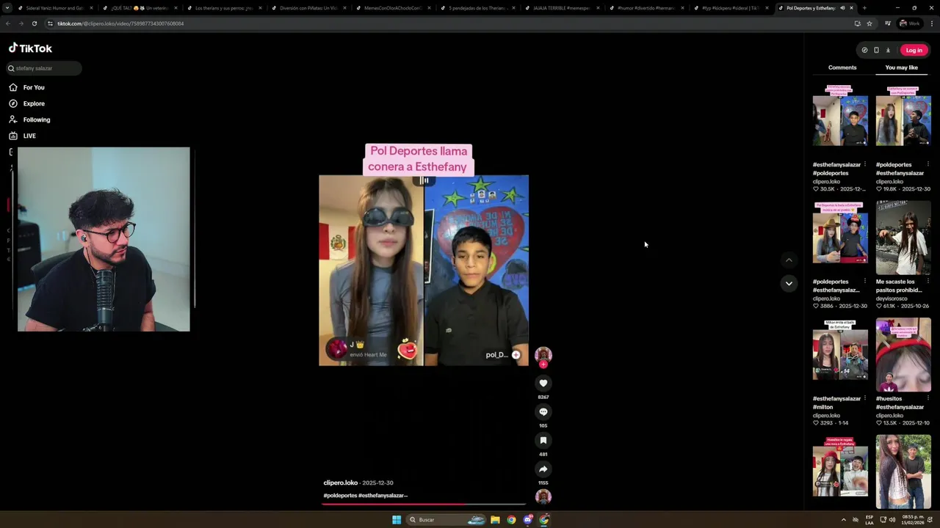Open the clipero.loko profile link under the video

[340, 483]
